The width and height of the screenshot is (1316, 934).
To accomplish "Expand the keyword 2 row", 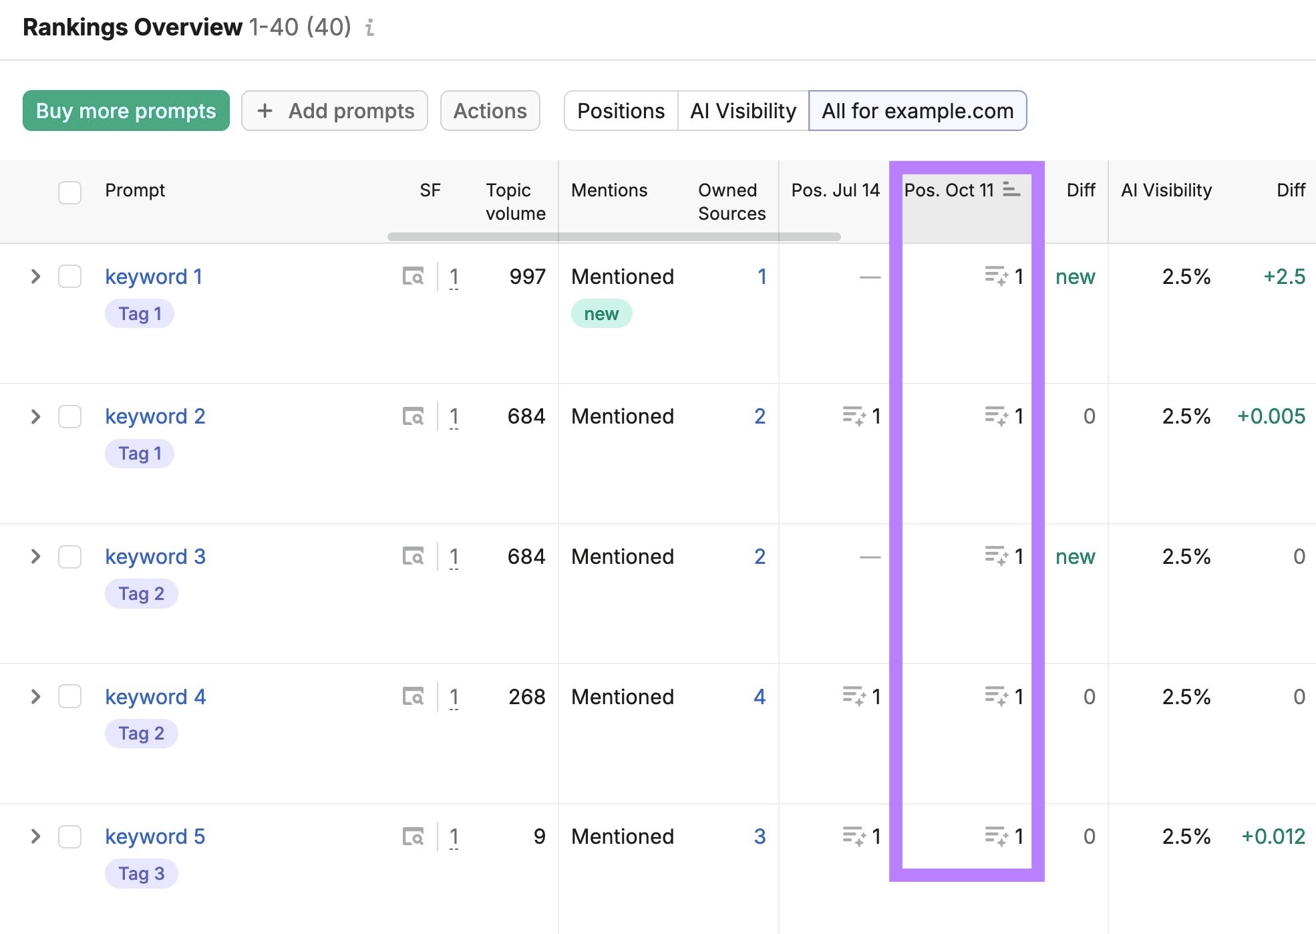I will point(36,417).
